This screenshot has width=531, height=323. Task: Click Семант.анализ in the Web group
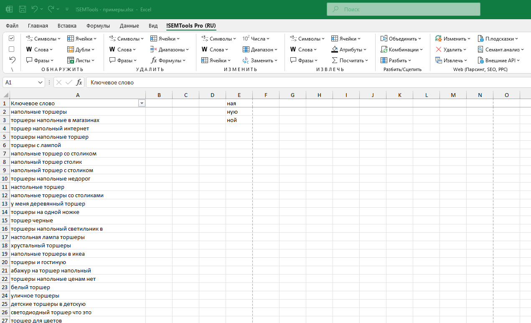click(500, 49)
